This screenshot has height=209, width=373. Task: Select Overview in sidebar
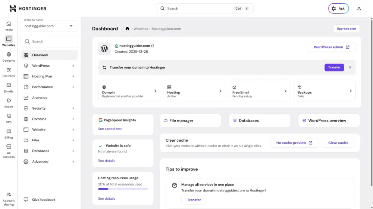pyautogui.click(x=49, y=55)
